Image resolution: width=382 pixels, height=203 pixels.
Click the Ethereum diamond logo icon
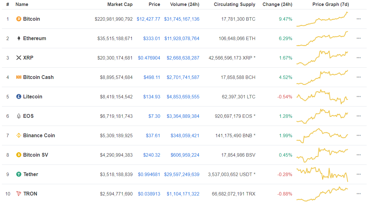pos(19,39)
